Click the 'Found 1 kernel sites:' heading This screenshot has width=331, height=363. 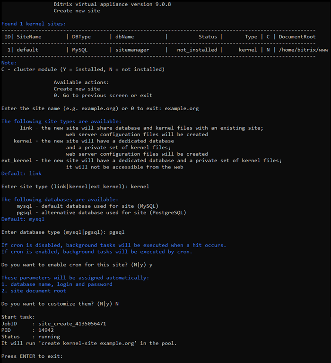tap(34, 24)
